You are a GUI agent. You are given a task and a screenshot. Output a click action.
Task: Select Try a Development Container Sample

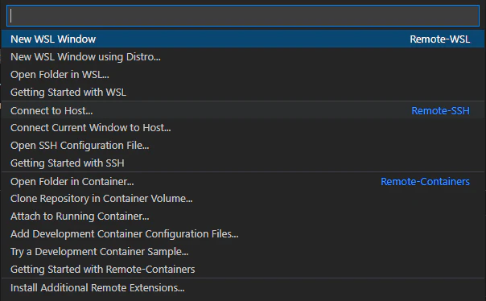point(243,251)
